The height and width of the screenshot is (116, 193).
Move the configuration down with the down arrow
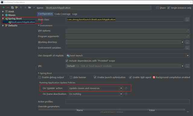[x=25, y=7]
